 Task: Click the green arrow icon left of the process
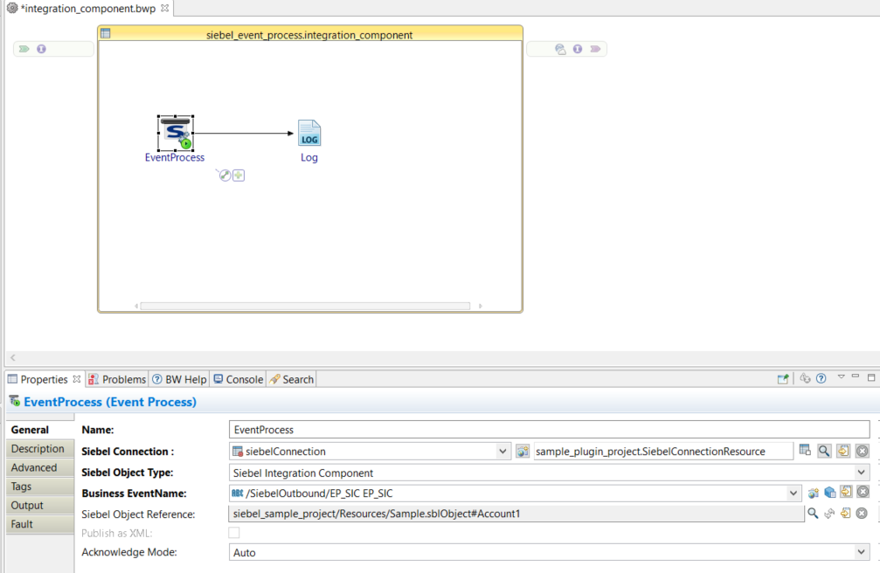pyautogui.click(x=24, y=49)
